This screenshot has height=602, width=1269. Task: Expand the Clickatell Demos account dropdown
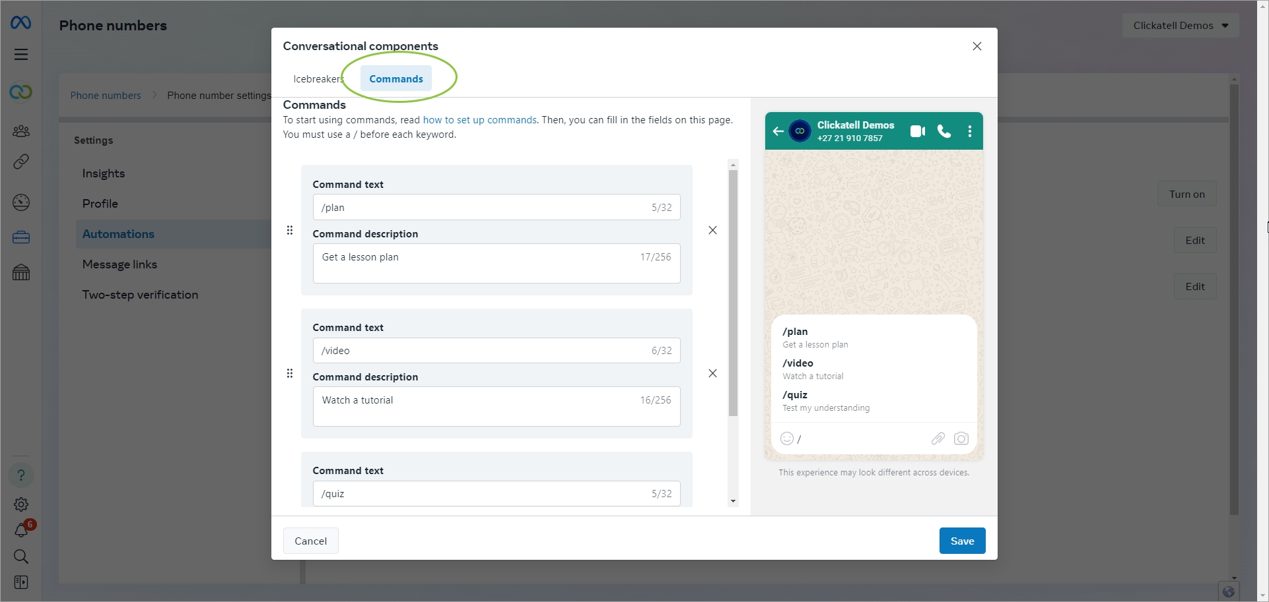click(1180, 26)
